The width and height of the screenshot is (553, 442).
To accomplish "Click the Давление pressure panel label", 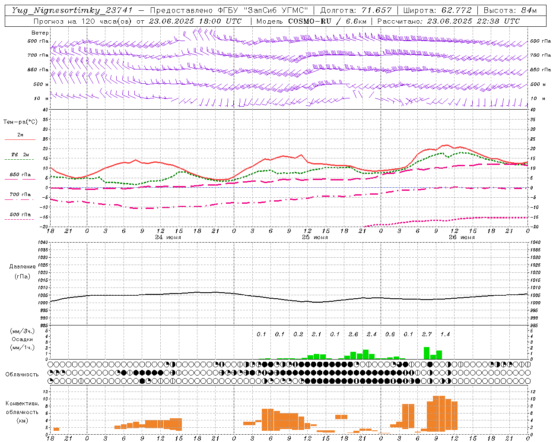I will pyautogui.click(x=22, y=267).
